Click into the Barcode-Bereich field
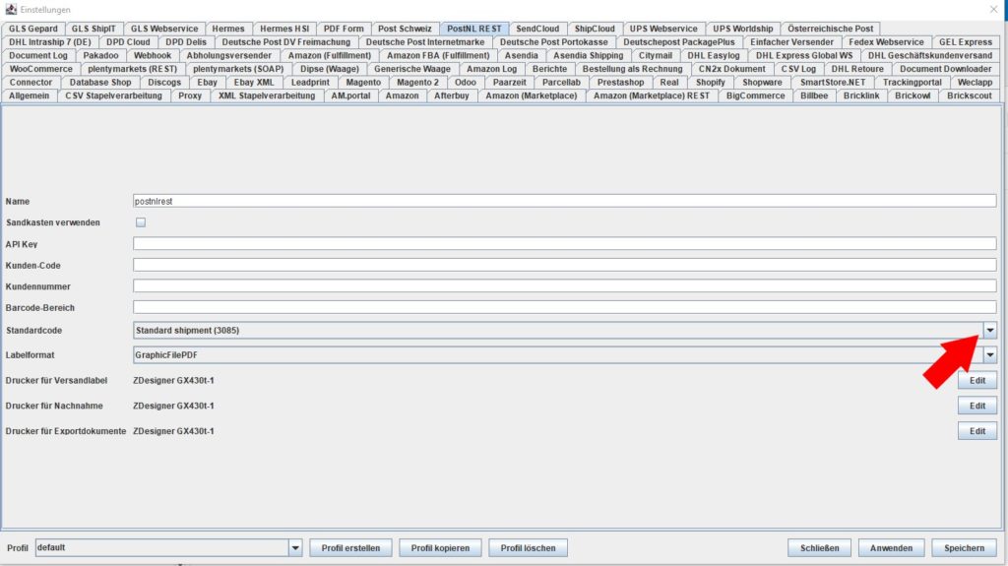 tap(564, 307)
